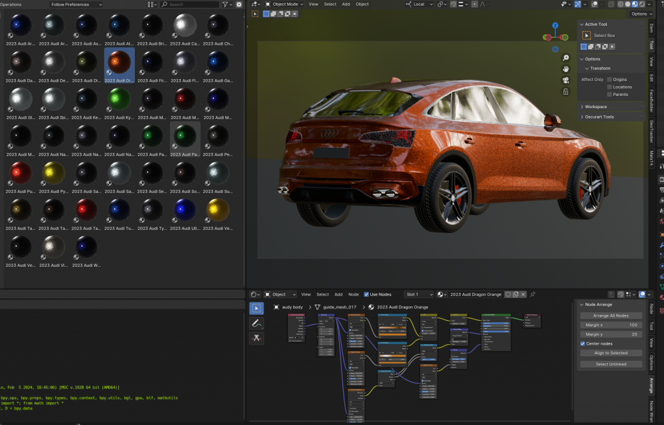Uncheck the Center nodes checkbox
Viewport: 664px width, 425px height.
583,343
